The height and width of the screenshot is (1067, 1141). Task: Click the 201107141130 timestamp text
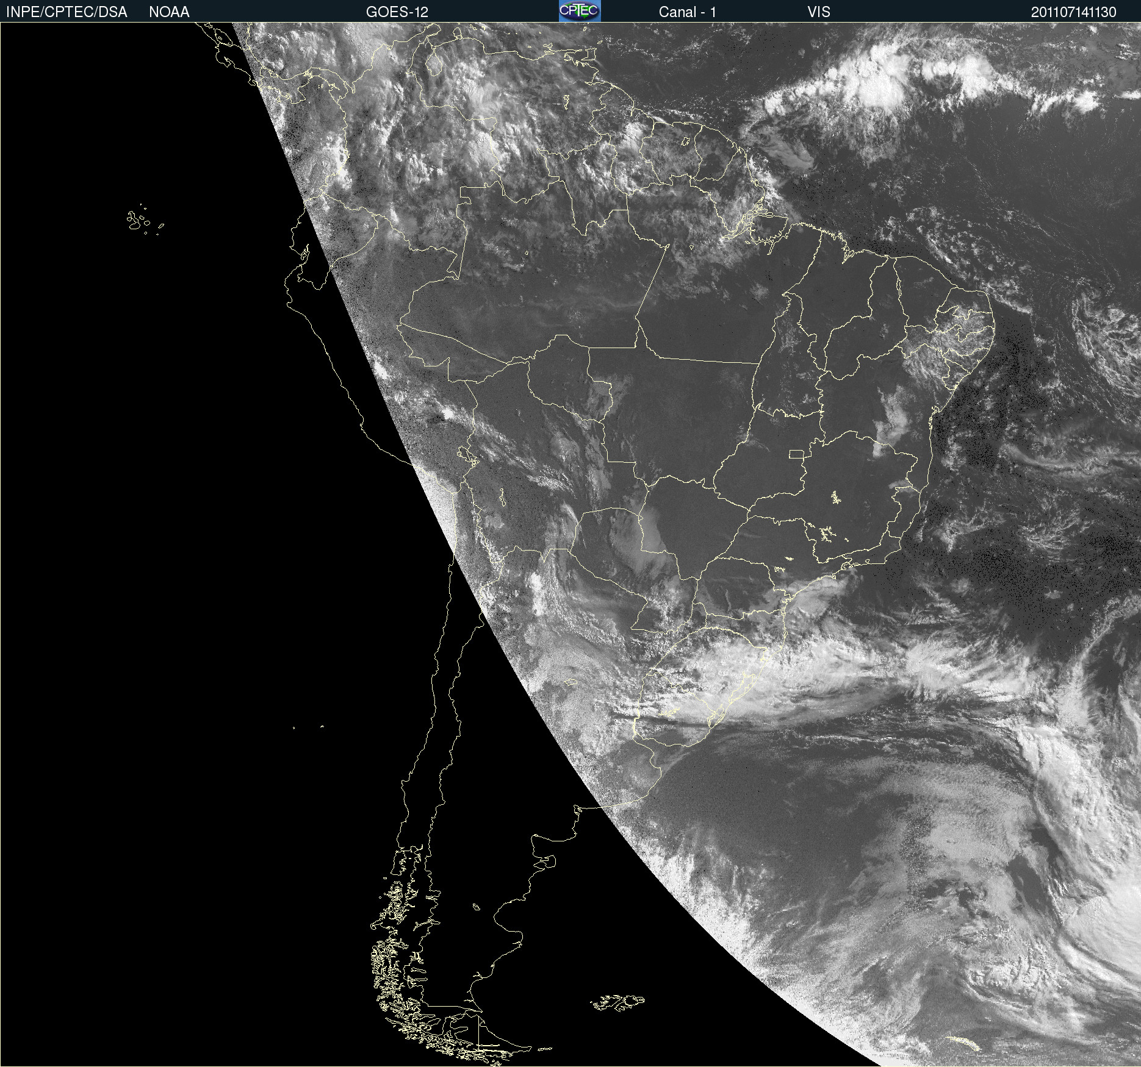[1074, 12]
